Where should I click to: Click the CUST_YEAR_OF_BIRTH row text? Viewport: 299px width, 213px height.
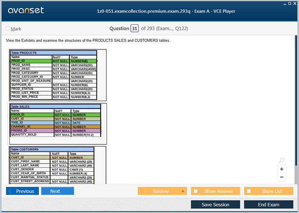[29, 173]
